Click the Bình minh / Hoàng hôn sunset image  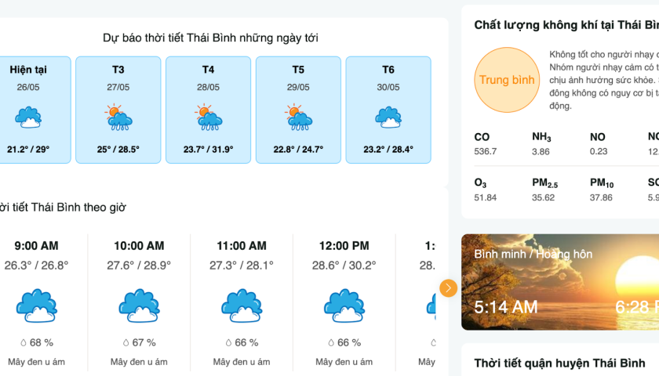560,282
